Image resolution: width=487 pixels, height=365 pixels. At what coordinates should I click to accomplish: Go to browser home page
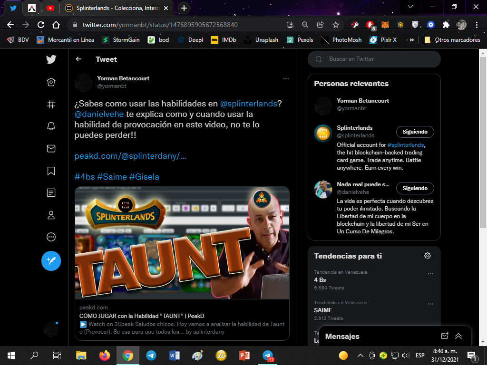[x=56, y=25]
